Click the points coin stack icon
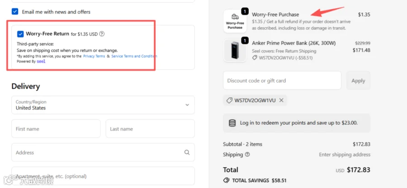 [232, 123]
